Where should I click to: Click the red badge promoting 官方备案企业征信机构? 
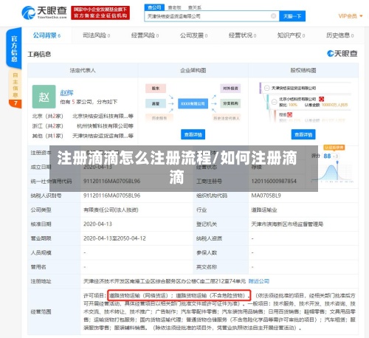click(100, 13)
